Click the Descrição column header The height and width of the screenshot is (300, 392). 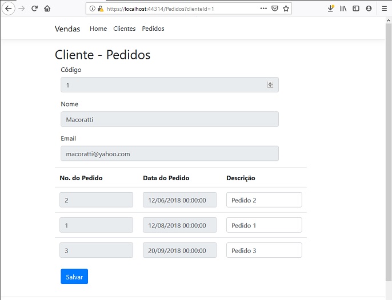click(241, 178)
